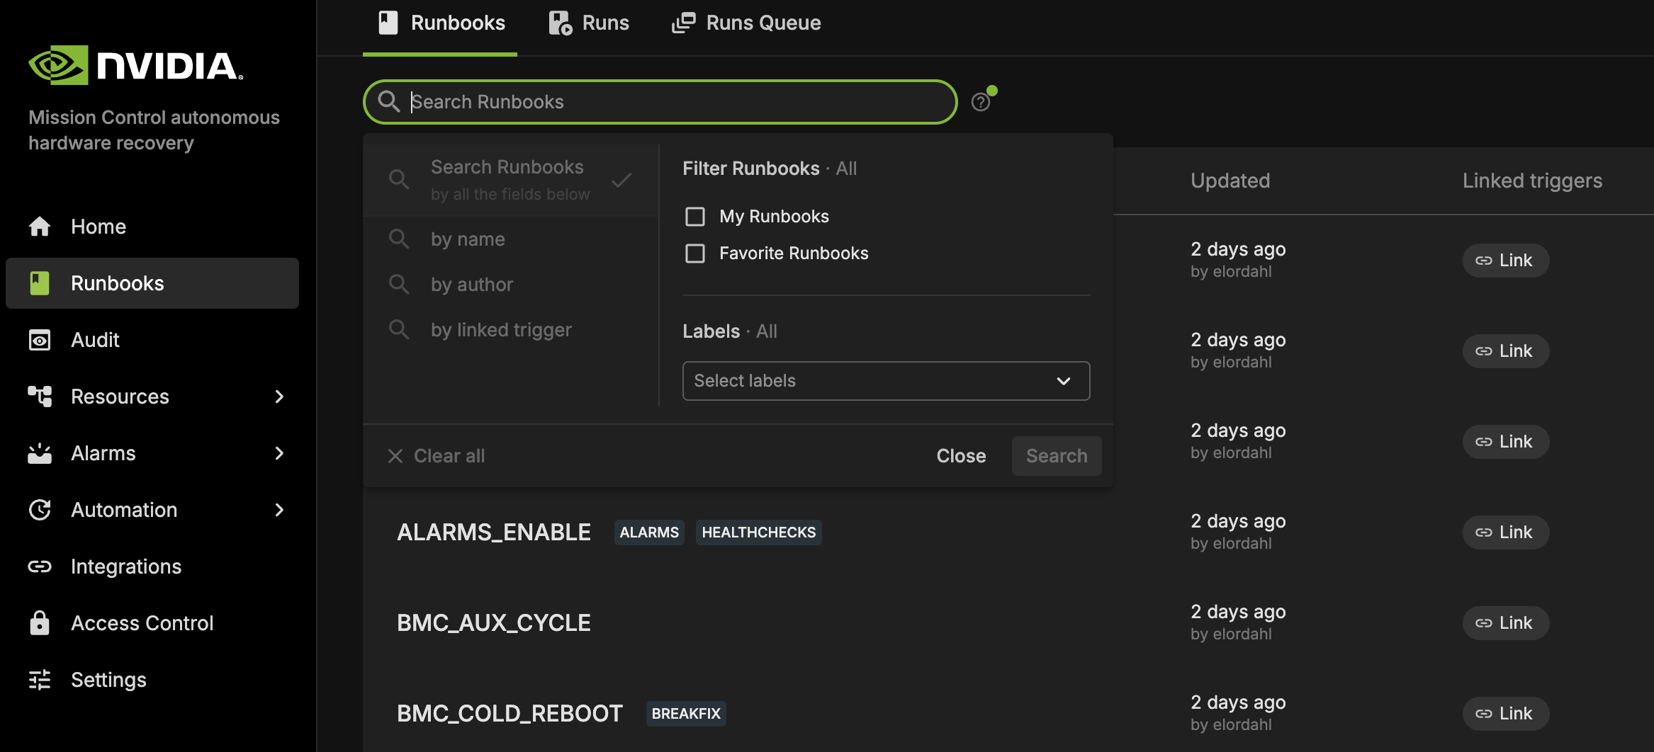This screenshot has height=752, width=1654.
Task: Click the Filter Runbooks heading
Action: [x=750, y=169]
